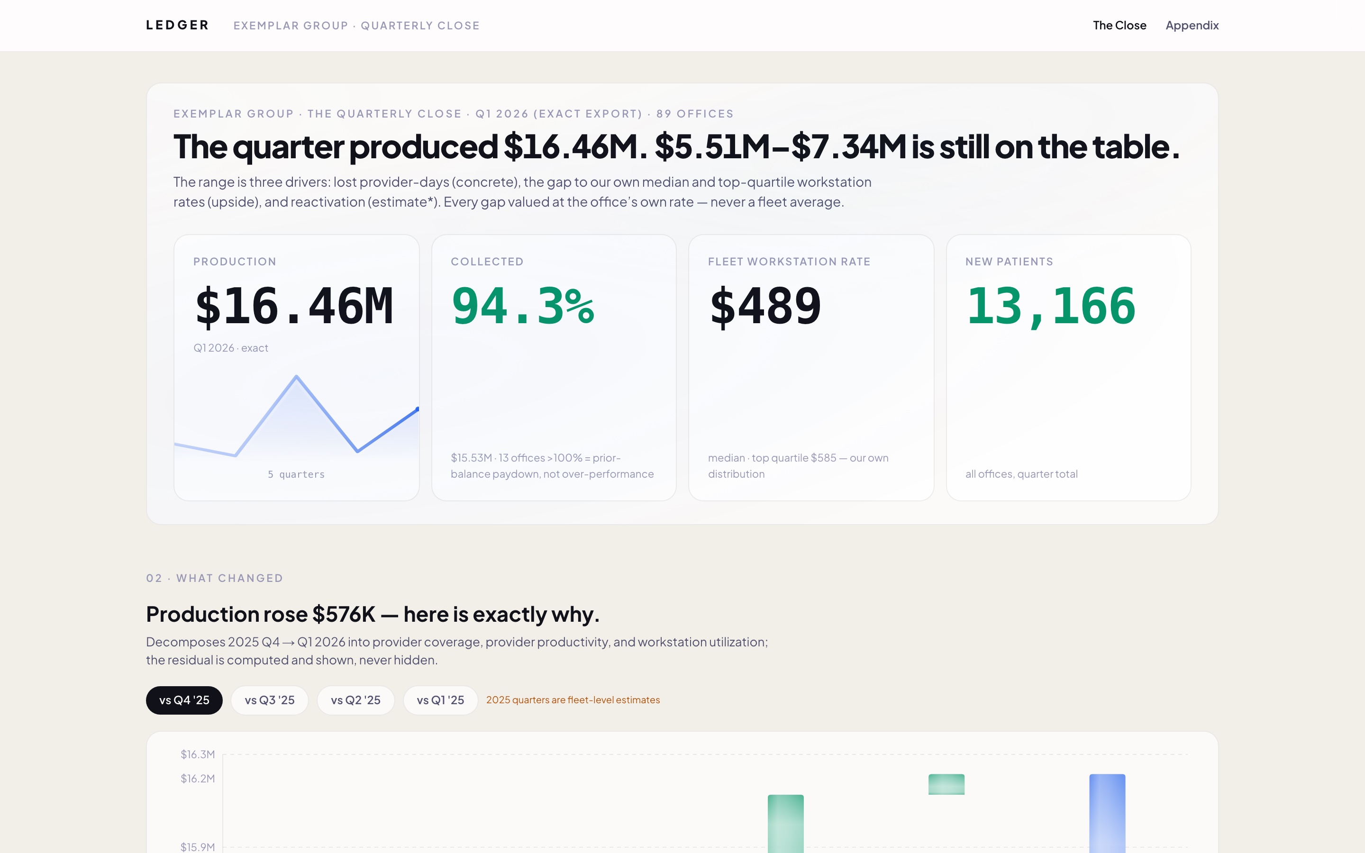Viewport: 1365px width, 853px height.
Task: Click the main quarter headline
Action: pyautogui.click(x=676, y=147)
